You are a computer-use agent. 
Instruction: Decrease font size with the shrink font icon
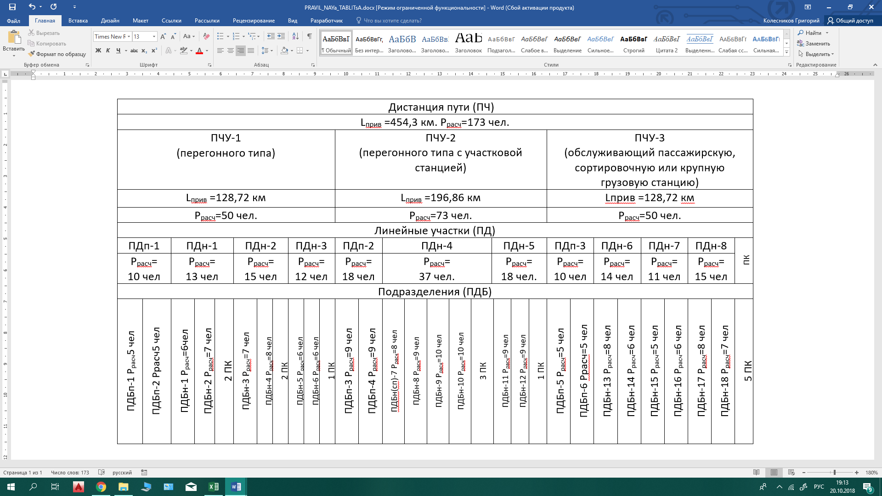(173, 37)
